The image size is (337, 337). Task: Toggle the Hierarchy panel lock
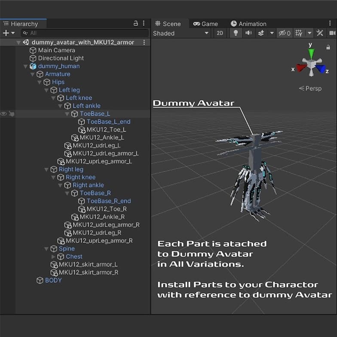(136, 24)
